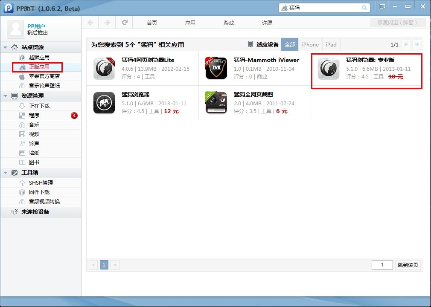The width and height of the screenshot is (431, 307).
Task: Open 正在下载 in the sidebar
Action: 39,106
